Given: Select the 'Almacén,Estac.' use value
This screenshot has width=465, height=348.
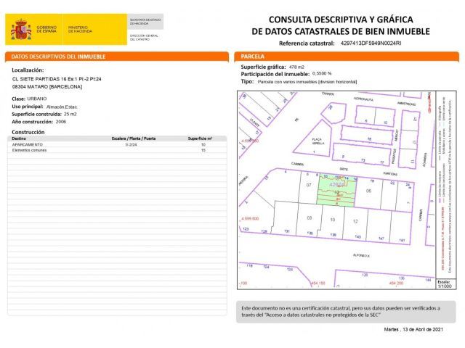Looking at the screenshot, I should pos(62,107).
